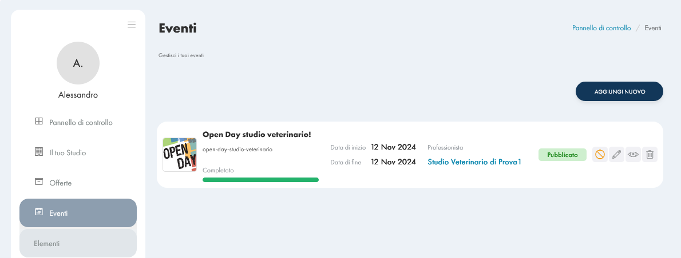
Task: Click the Offerte archive box icon
Action: [x=39, y=182]
